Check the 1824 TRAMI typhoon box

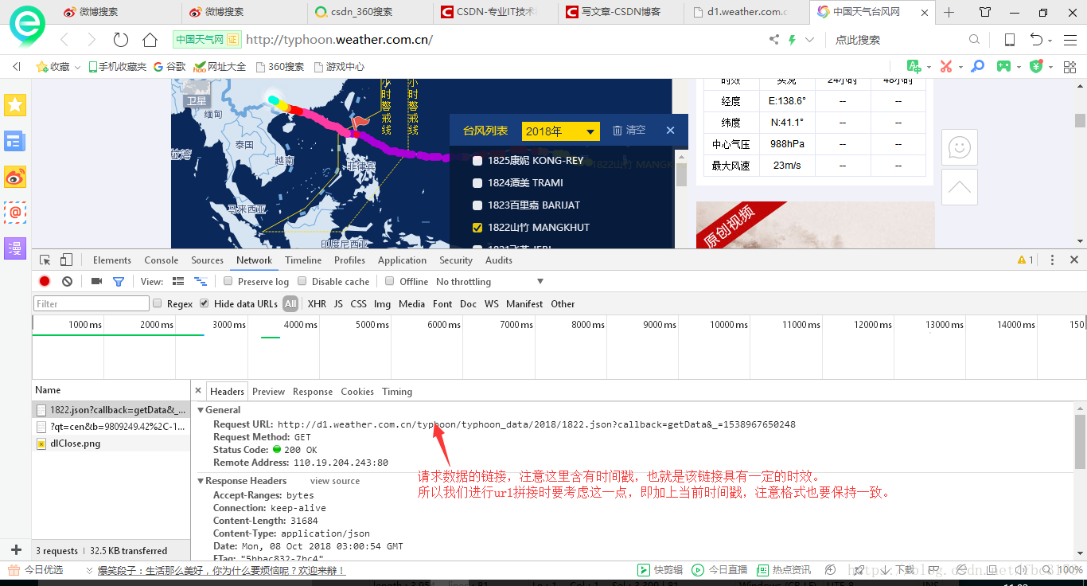[x=477, y=183]
